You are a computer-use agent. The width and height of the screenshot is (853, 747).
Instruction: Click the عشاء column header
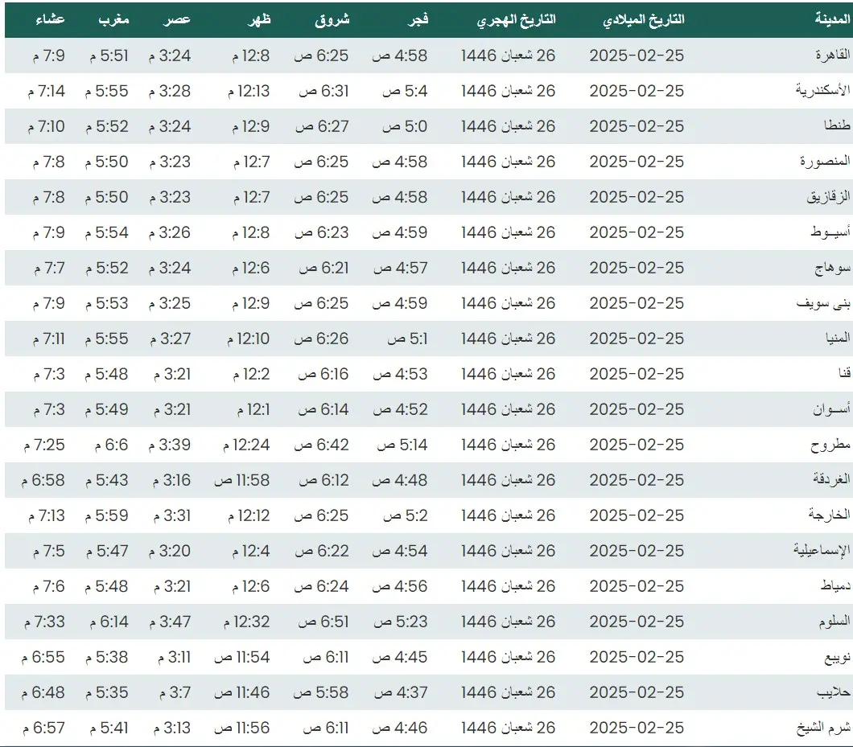point(50,19)
